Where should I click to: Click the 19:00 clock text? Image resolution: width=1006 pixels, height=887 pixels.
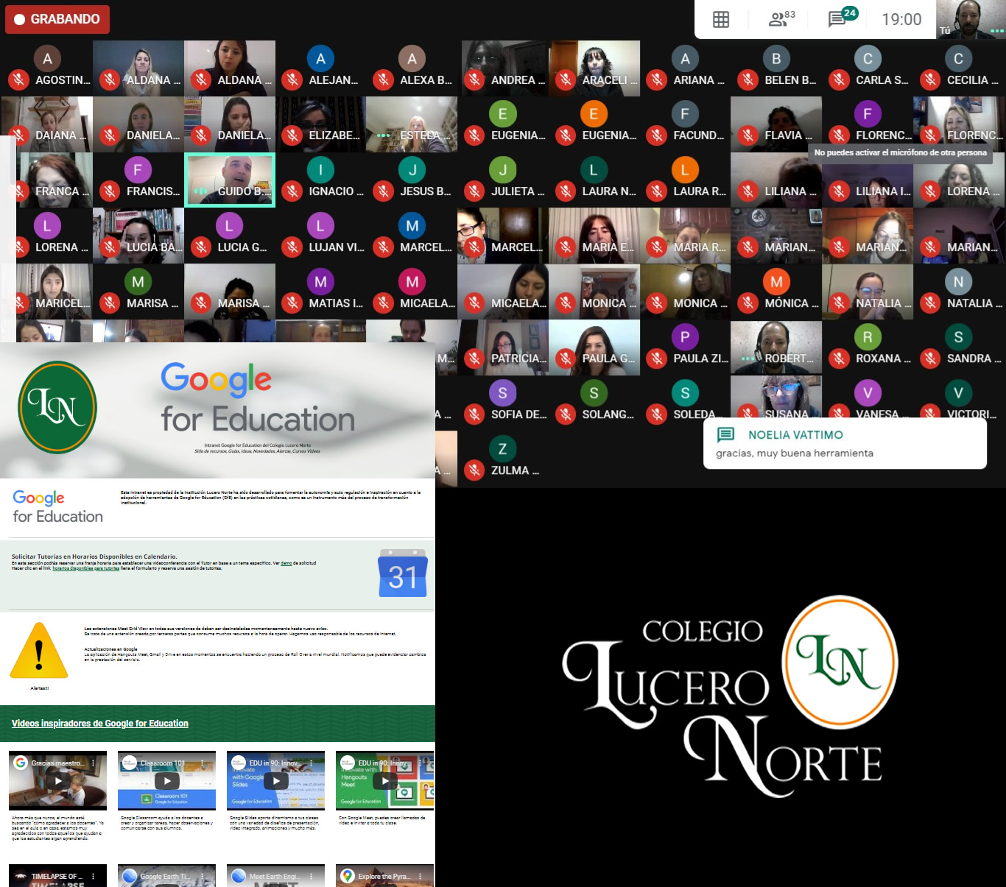point(901,20)
